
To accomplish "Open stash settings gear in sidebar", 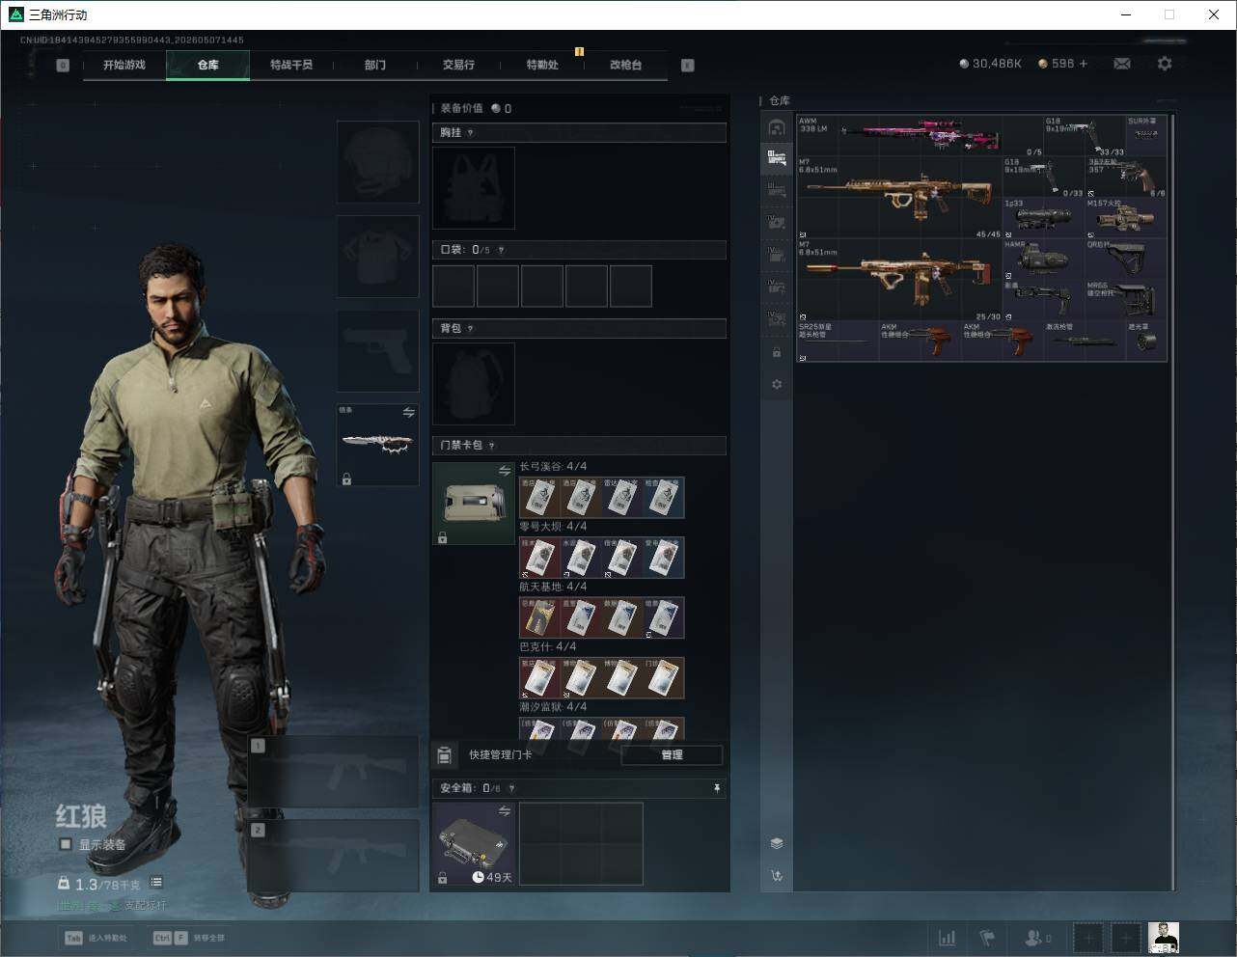I will [x=777, y=385].
